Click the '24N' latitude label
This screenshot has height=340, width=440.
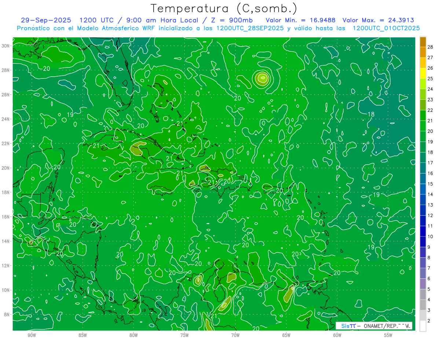coord(5,119)
